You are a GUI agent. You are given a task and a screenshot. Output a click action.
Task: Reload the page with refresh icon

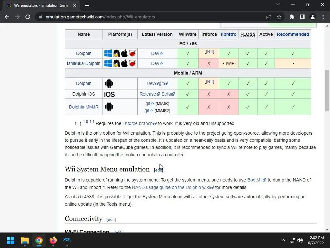point(28,17)
